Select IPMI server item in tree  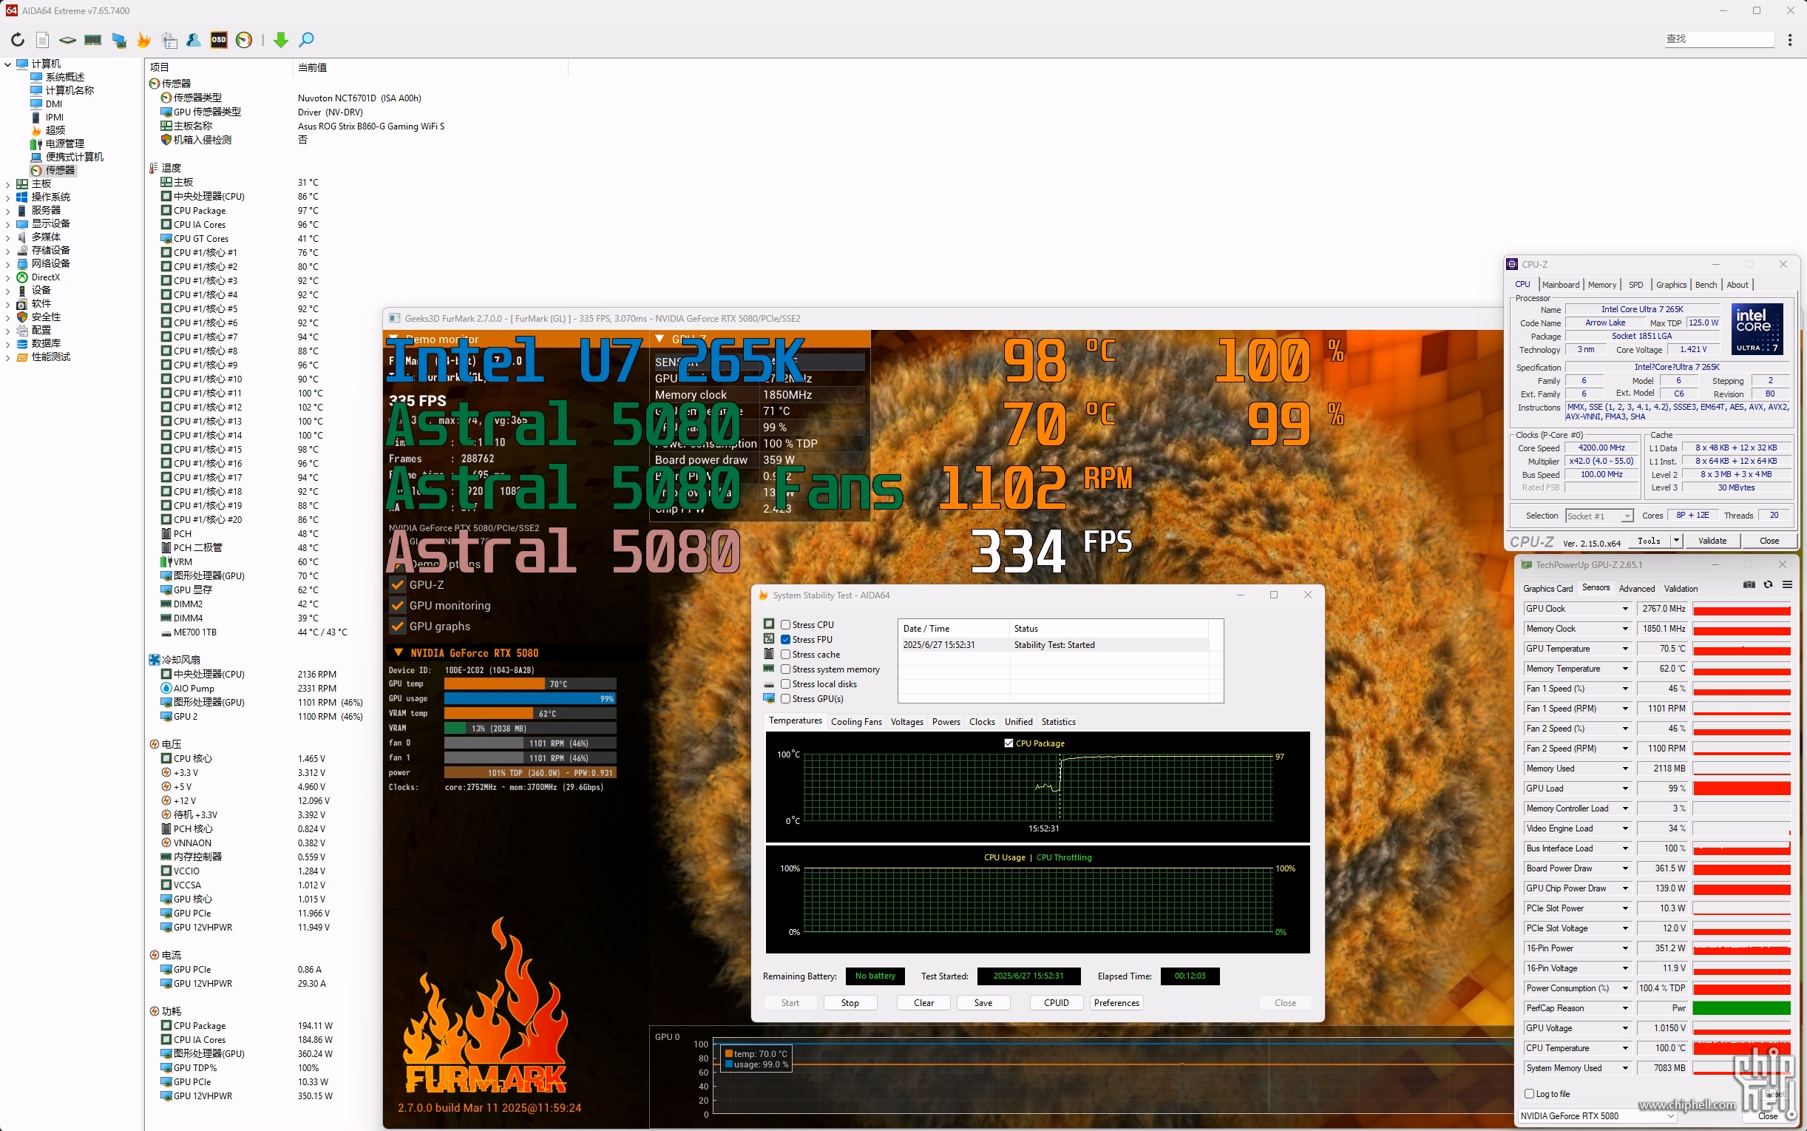click(x=48, y=117)
